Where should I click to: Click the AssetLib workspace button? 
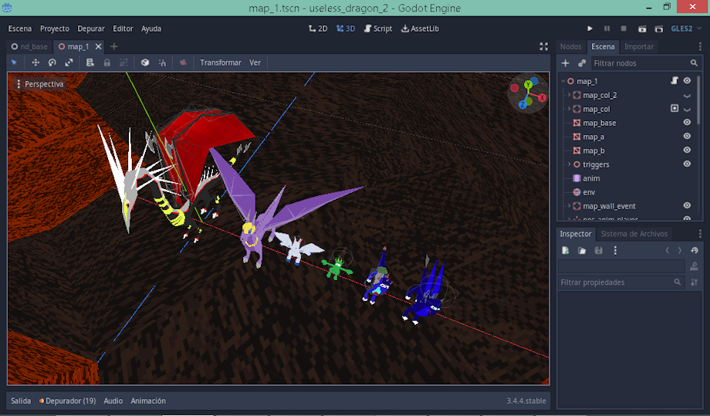[421, 29]
